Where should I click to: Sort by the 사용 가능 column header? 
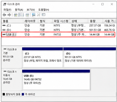point(109,21)
